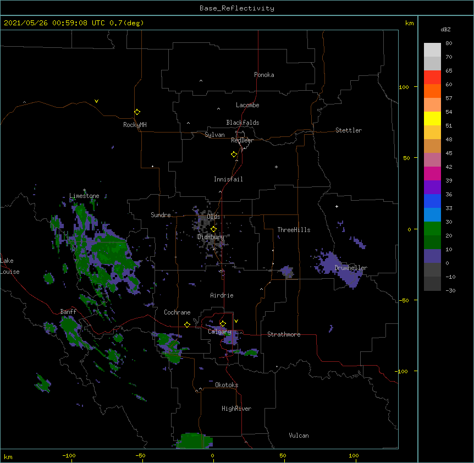Image resolution: width=474 pixels, height=463 pixels.
Task: Select the pink swatch between 45 and 42
Action: [x=432, y=160]
